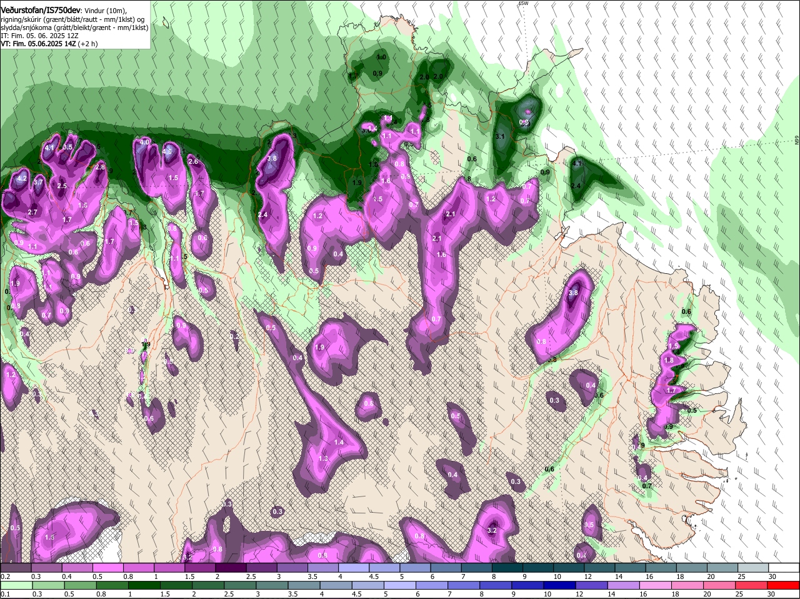
Task: Pick upper snow scale swatch between 25 and 30
Action: point(753,566)
